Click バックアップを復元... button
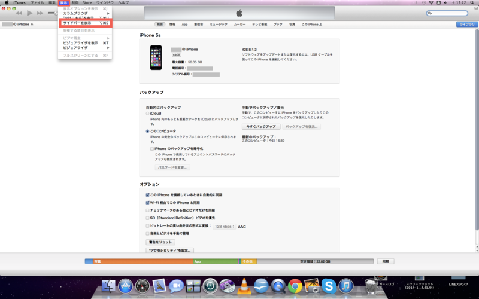Screen dimensions: 479x299 point(302,126)
